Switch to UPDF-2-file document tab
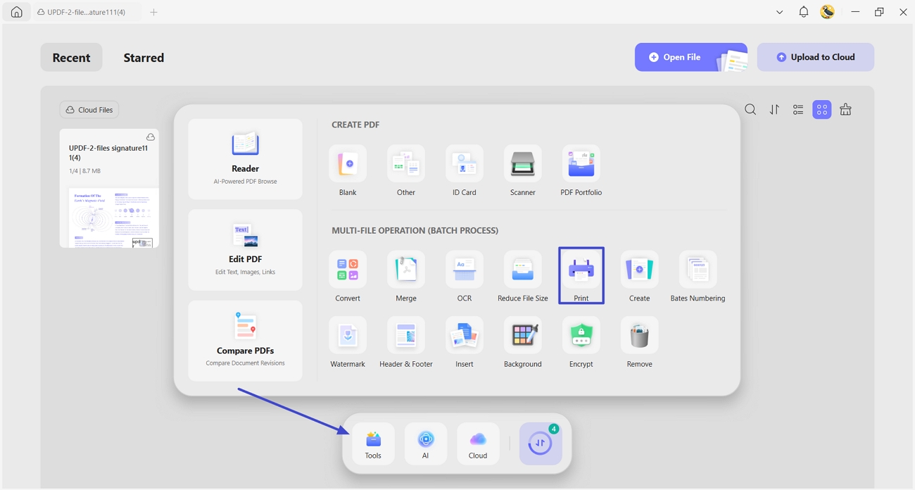Screen dimensions: 915x490 click(87, 12)
